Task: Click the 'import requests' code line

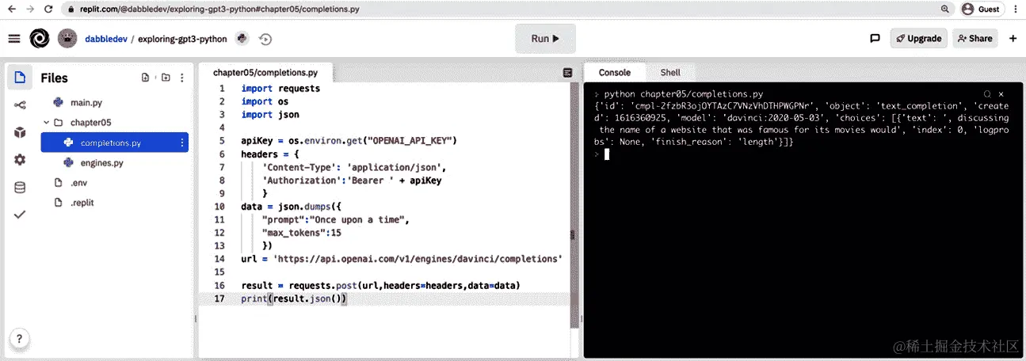Action: coord(280,89)
